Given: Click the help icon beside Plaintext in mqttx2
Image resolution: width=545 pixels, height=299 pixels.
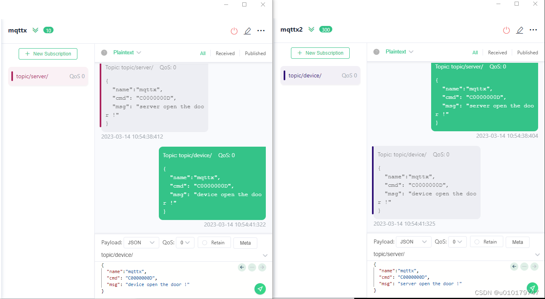Looking at the screenshot, I should coord(376,52).
